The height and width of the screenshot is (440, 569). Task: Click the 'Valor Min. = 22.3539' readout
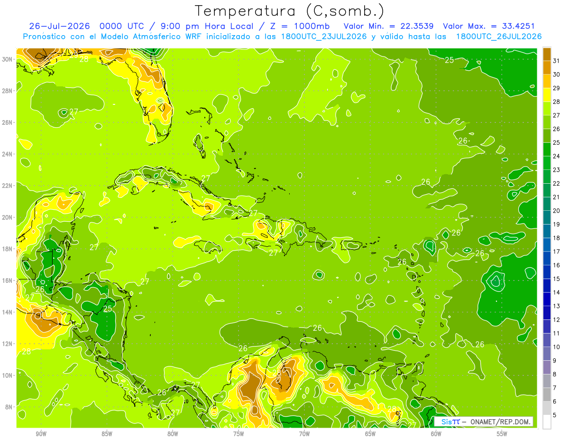(x=389, y=26)
